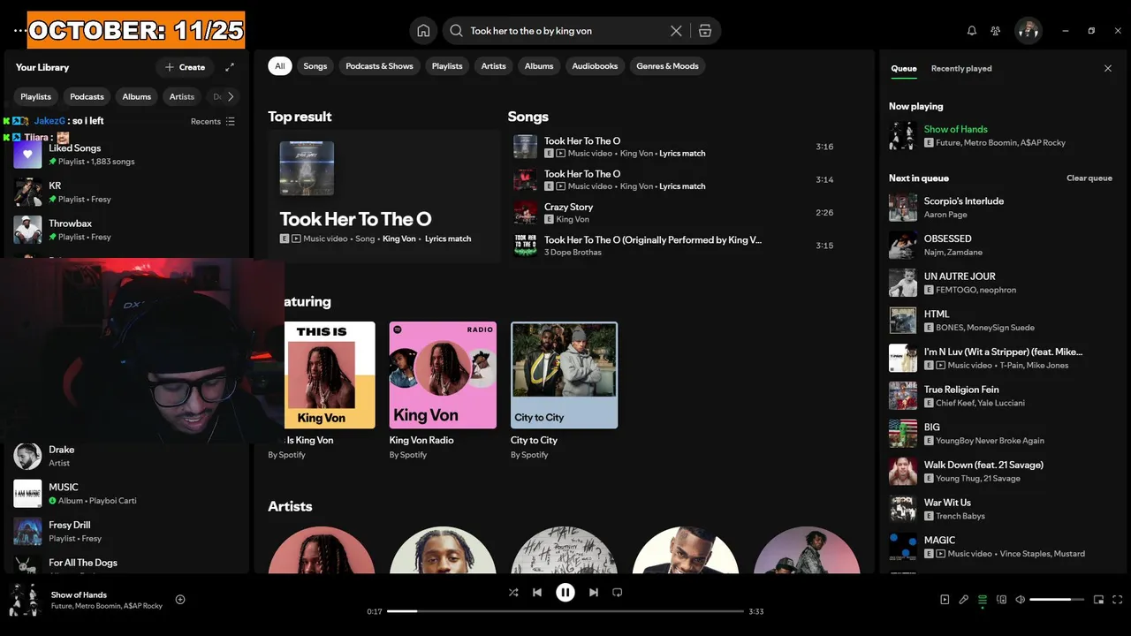
Task: Close the Queue panel
Action: [x=1108, y=68]
